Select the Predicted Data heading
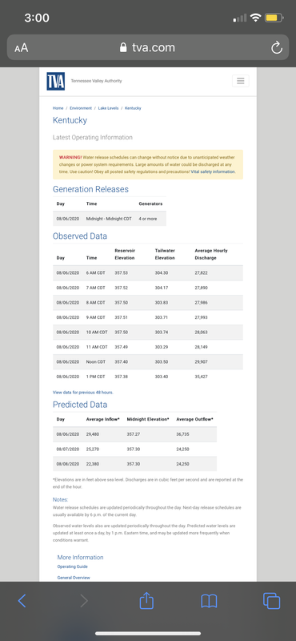The width and height of the screenshot is (296, 641). (x=80, y=405)
